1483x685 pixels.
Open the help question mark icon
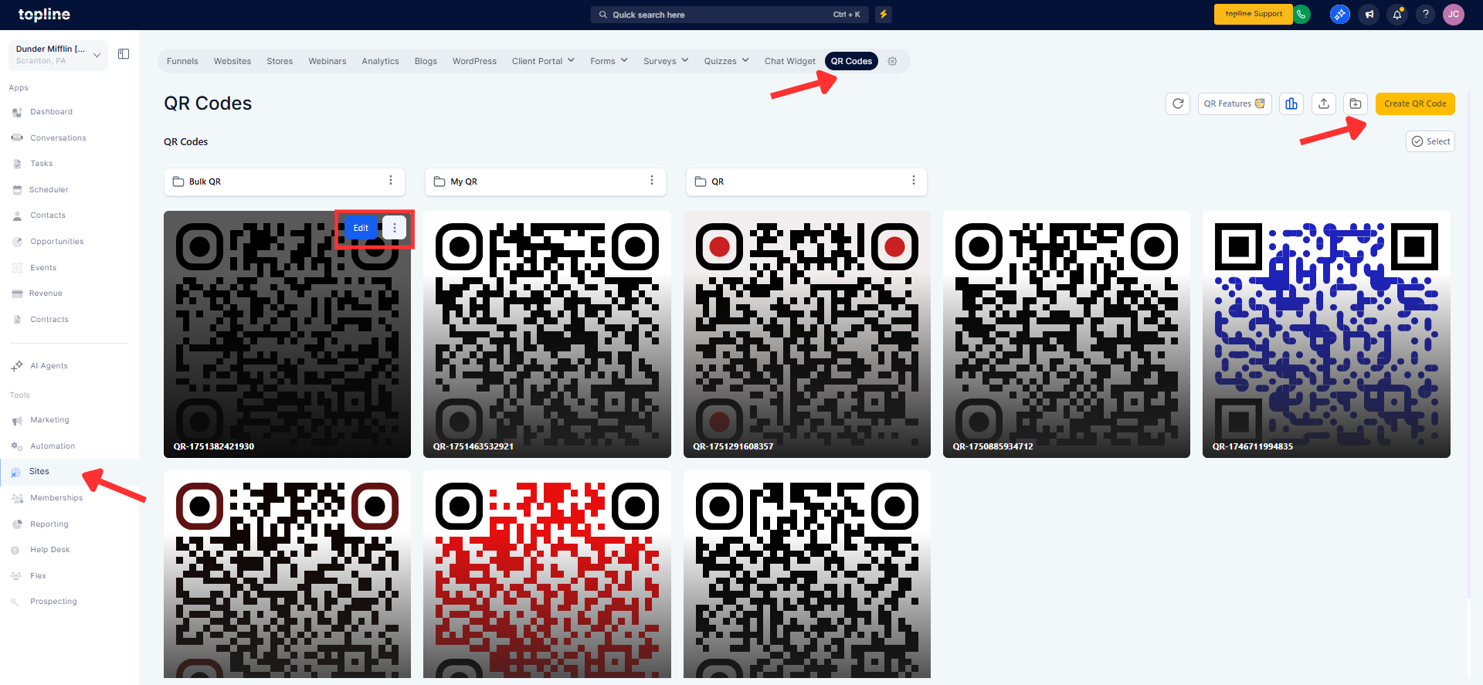point(1426,15)
